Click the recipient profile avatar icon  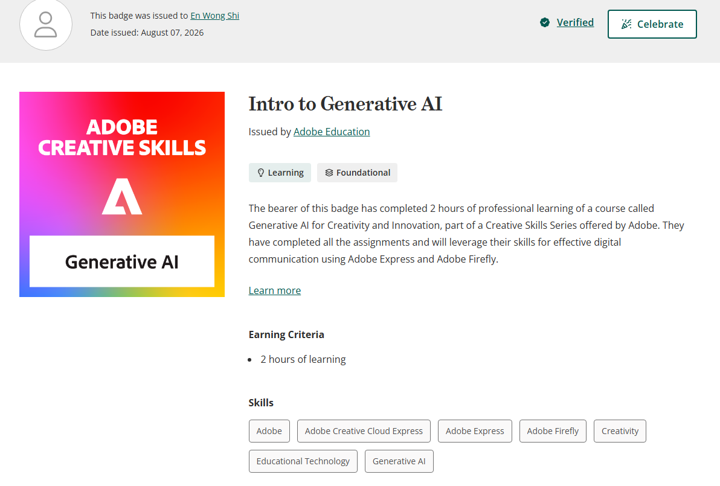[46, 24]
